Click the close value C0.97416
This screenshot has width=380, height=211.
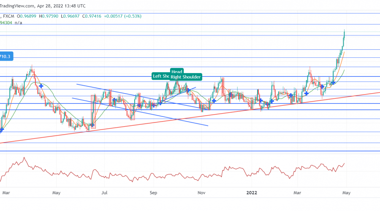pyautogui.click(x=92, y=16)
